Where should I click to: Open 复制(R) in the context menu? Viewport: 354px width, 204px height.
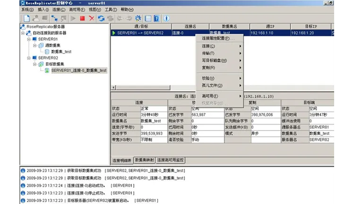tap(219, 67)
